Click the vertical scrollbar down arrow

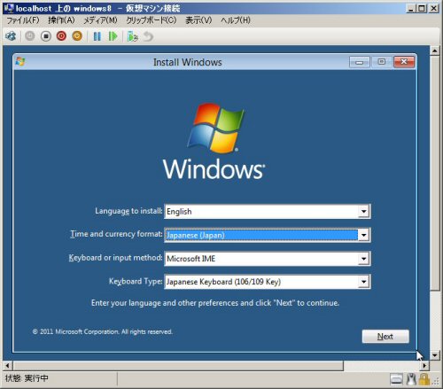434,354
